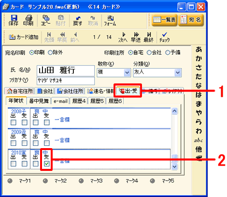227x197 pixels.
Task: Open the 暑中見舞 sub-tab
Action: 39,101
